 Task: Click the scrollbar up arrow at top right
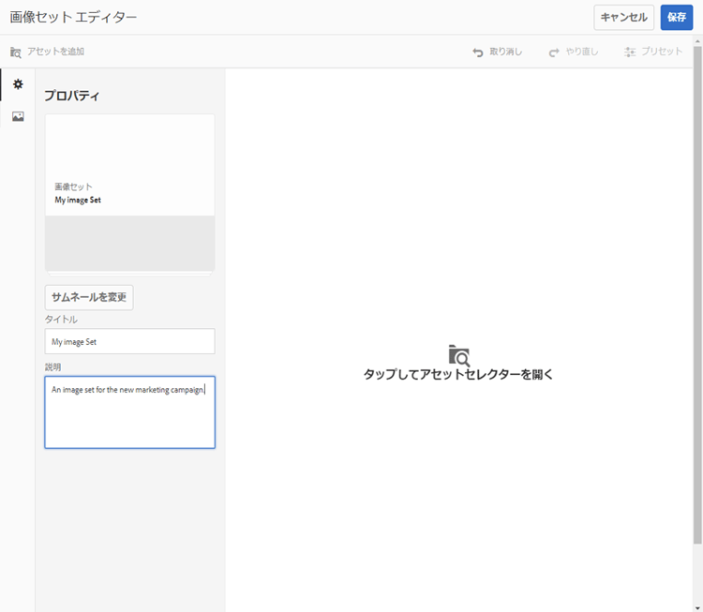(x=697, y=41)
